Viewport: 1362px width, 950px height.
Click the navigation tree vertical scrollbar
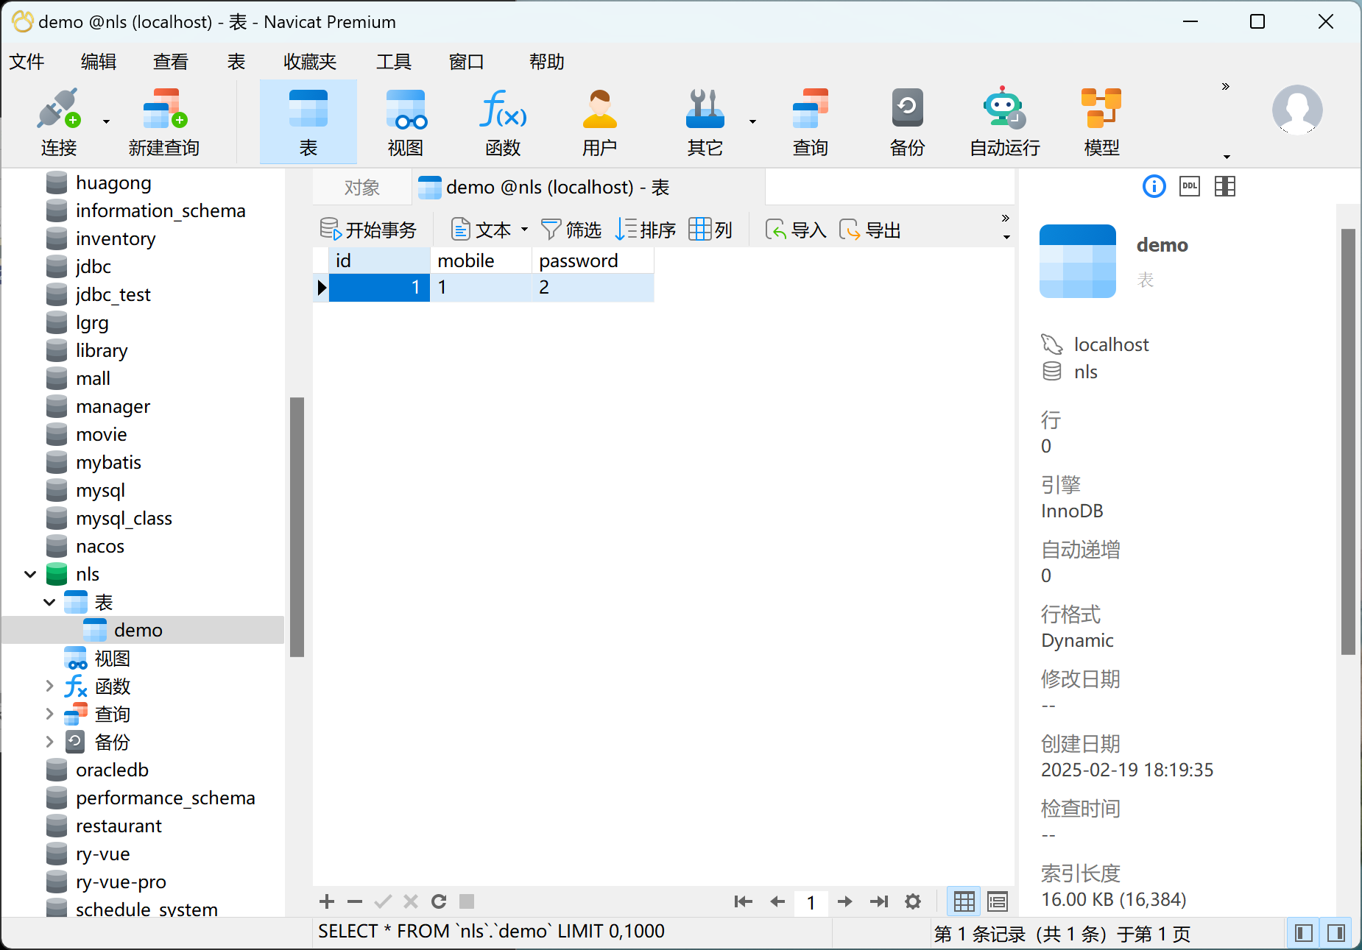tap(297, 526)
